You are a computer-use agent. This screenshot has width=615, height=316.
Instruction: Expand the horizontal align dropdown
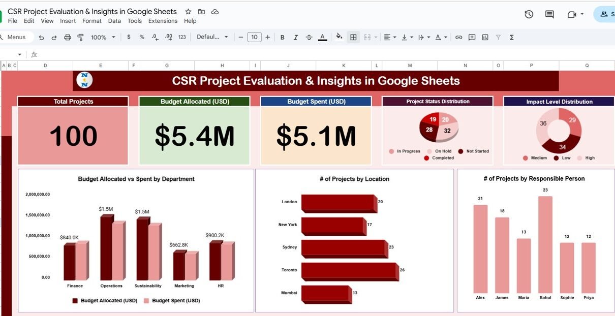[390, 37]
